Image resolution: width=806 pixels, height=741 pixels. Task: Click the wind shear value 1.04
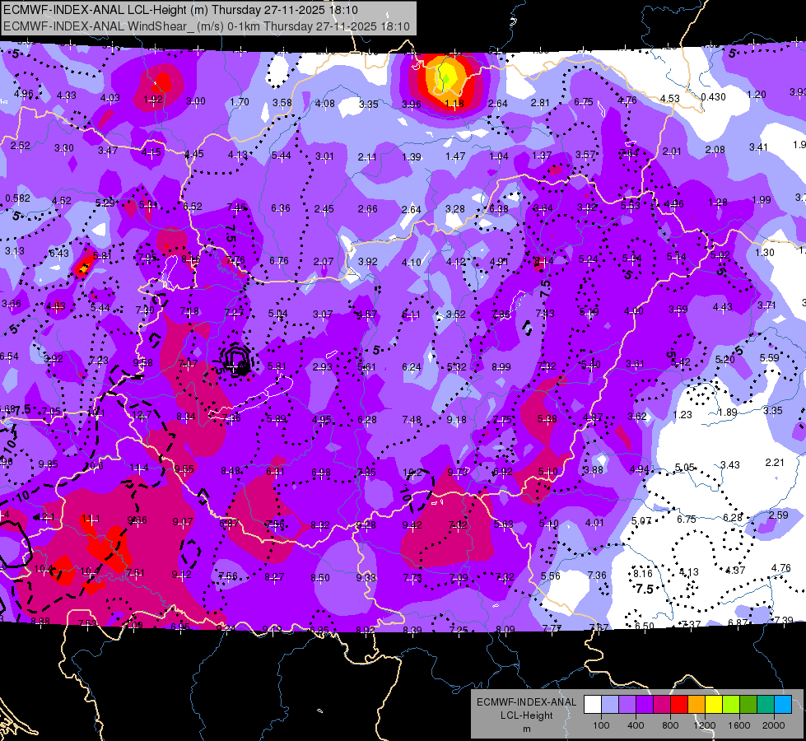pos(499,156)
